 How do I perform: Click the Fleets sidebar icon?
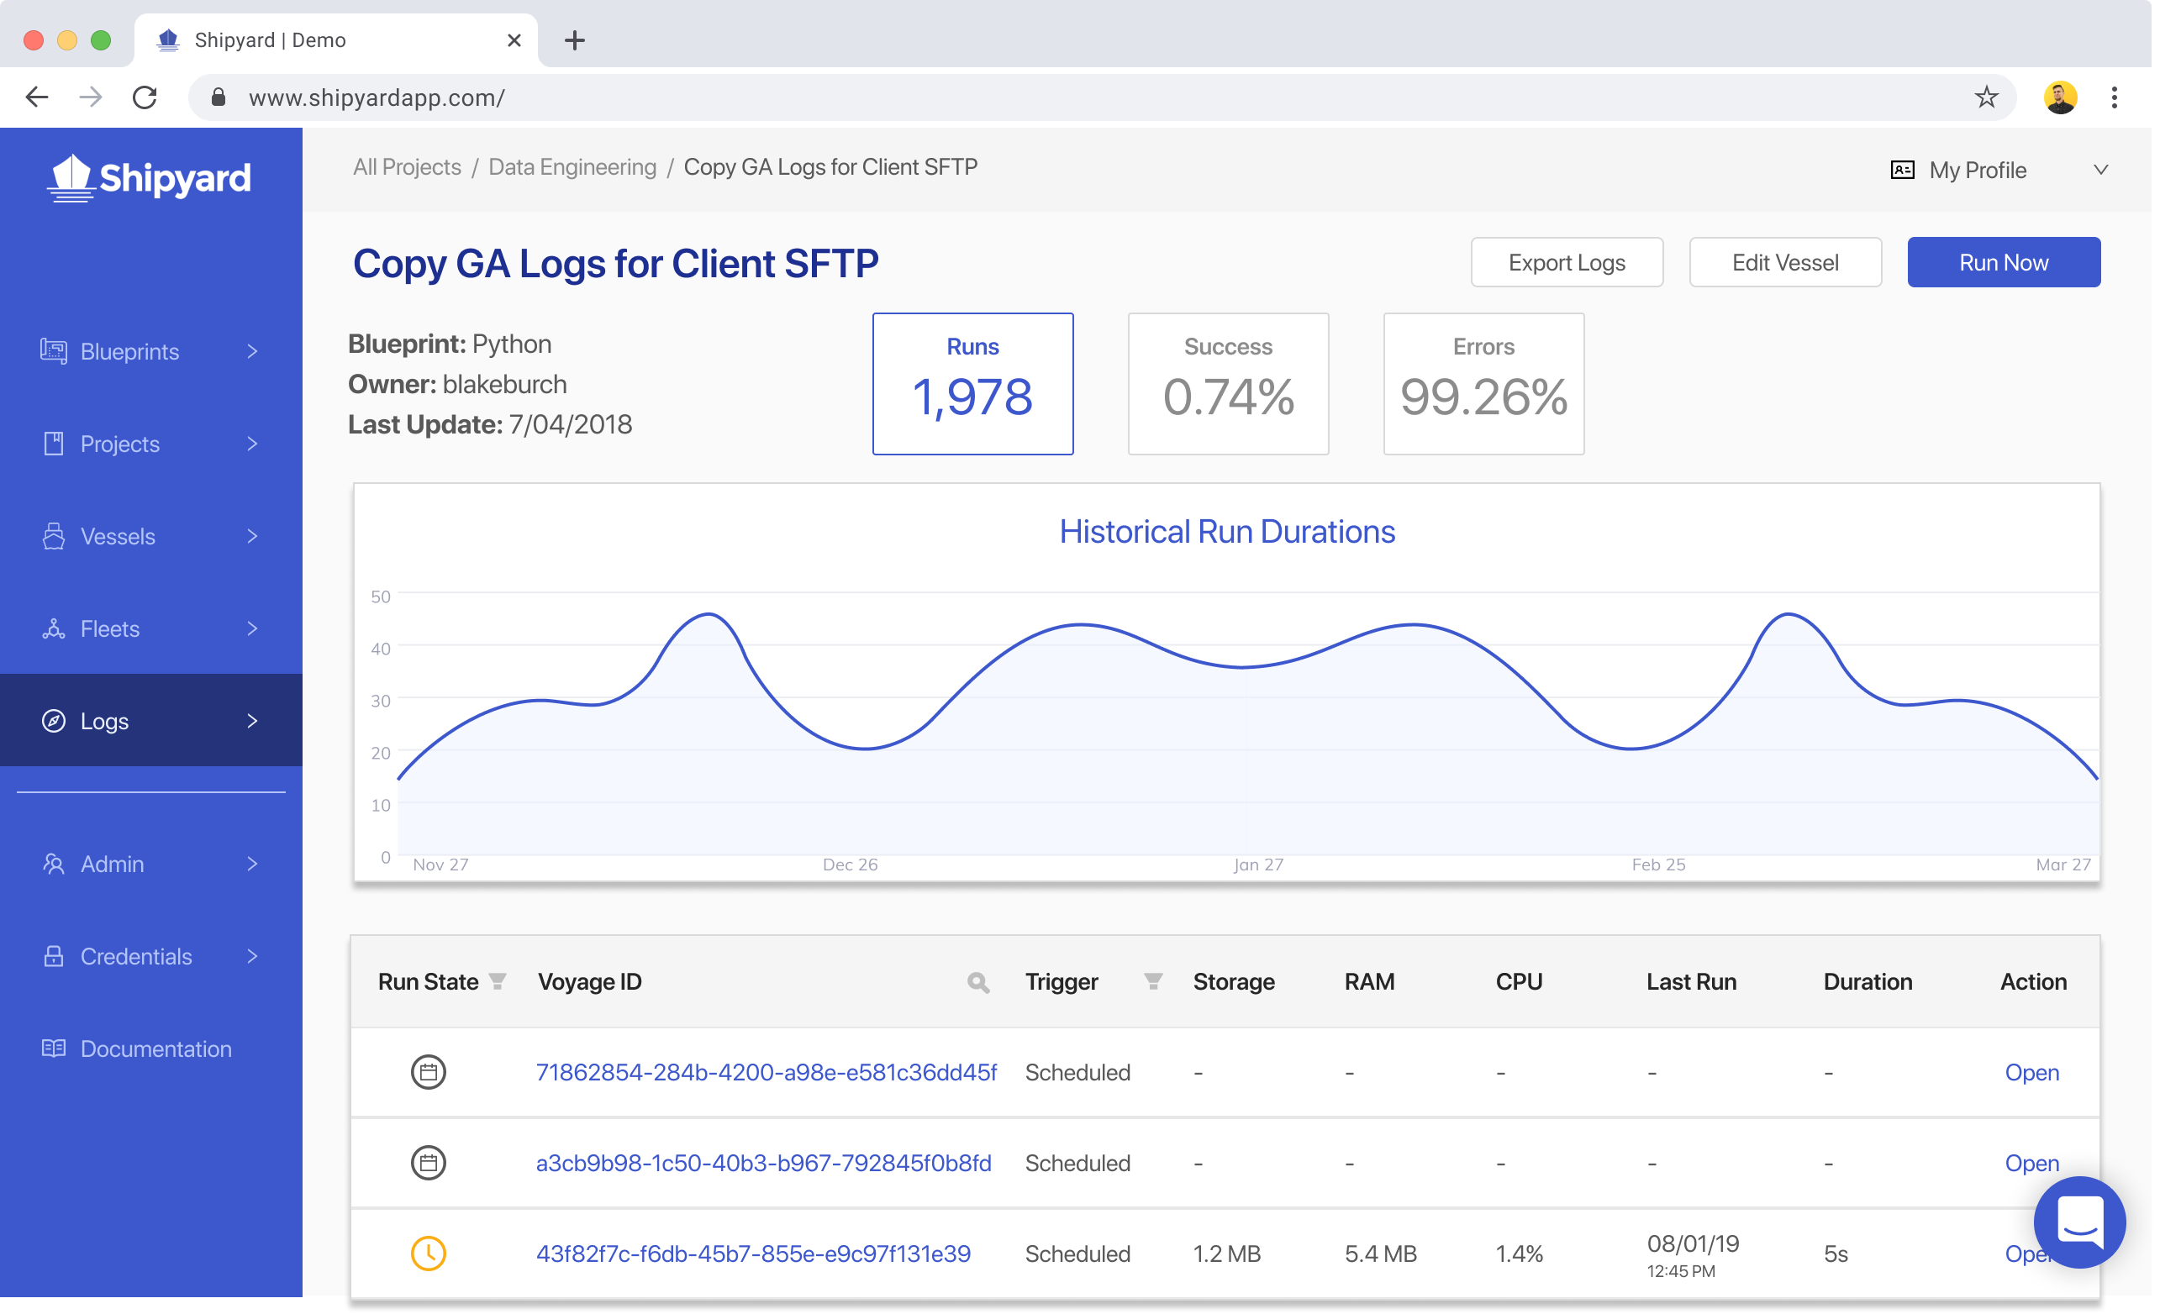pos(54,629)
